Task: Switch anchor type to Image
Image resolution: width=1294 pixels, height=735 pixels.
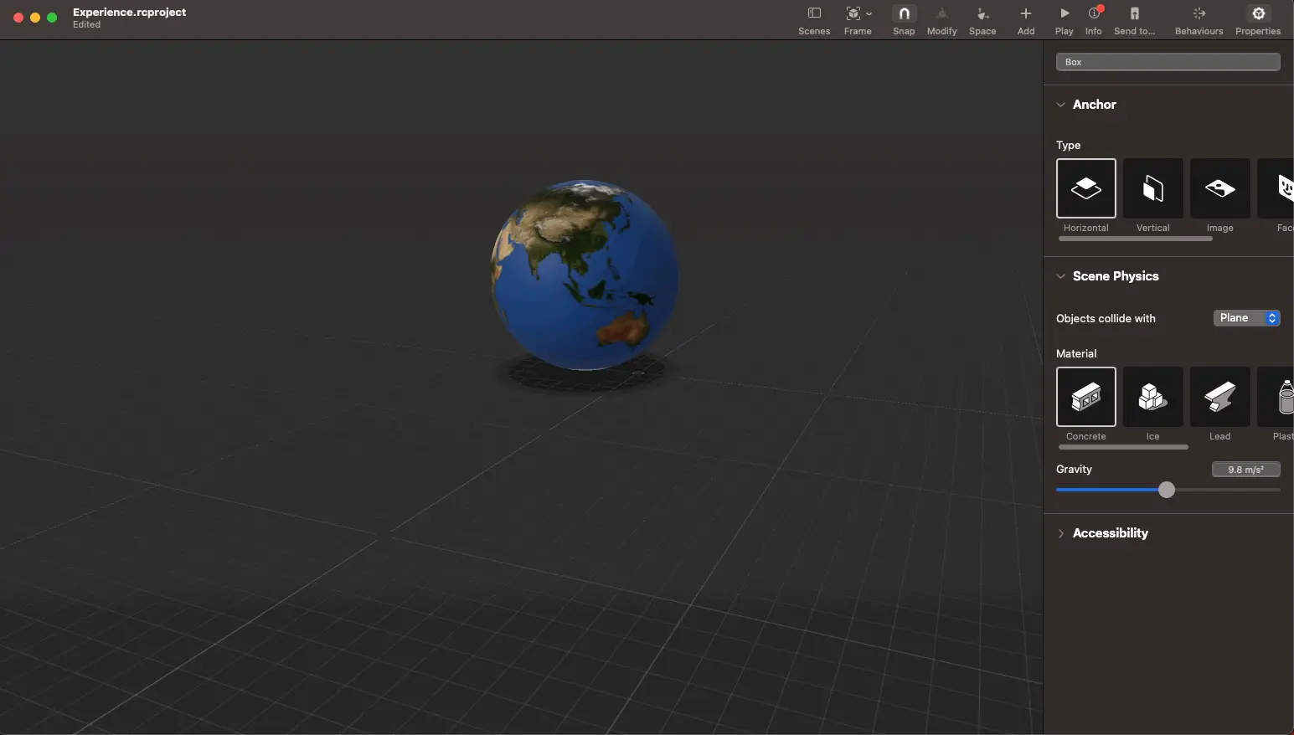Action: [x=1219, y=188]
